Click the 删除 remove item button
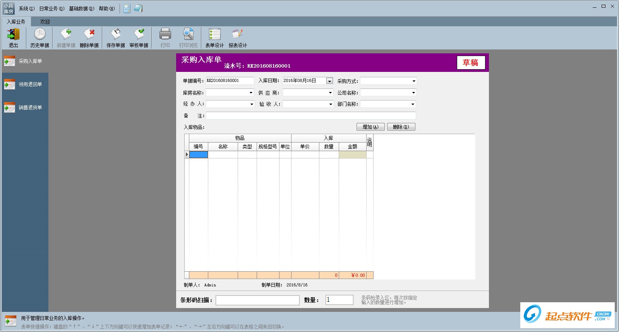Screen dimensions: 619x332 click(x=401, y=127)
